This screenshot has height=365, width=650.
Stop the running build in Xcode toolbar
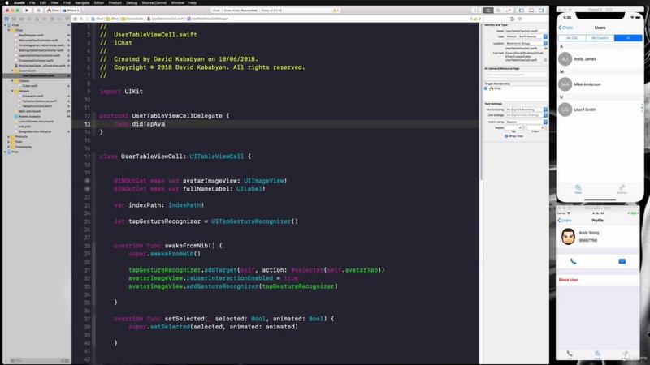pos(38,10)
